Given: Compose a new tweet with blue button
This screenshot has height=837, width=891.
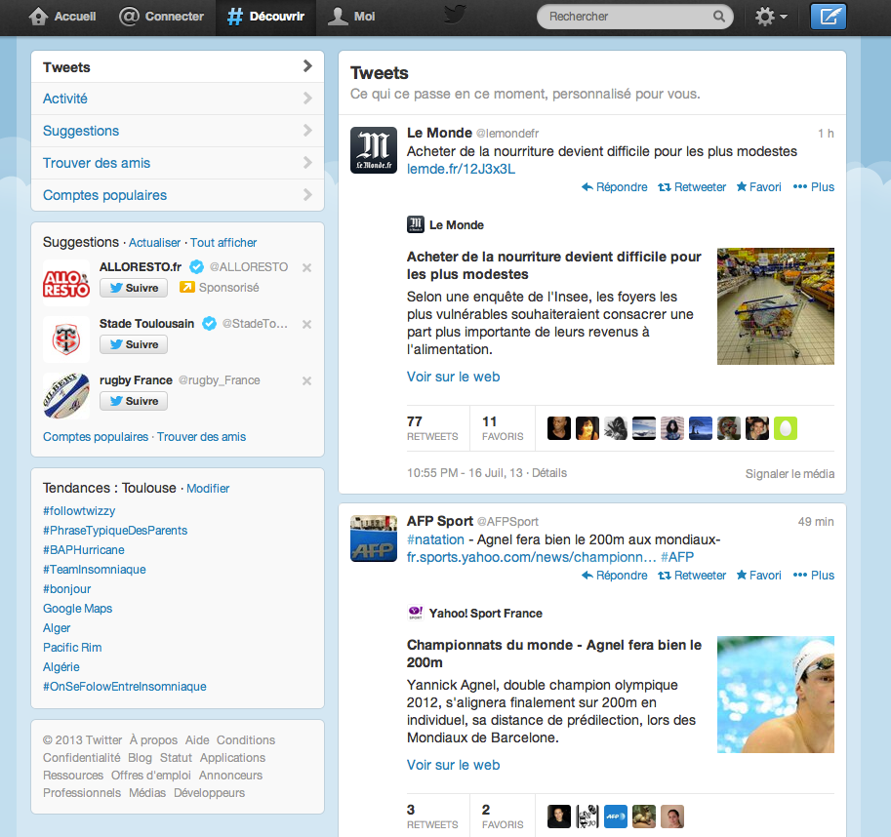Looking at the screenshot, I should [828, 17].
